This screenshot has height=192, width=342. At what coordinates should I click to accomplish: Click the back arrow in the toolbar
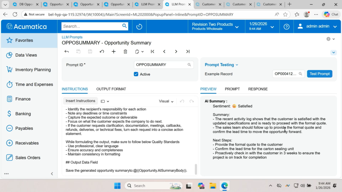66,52
